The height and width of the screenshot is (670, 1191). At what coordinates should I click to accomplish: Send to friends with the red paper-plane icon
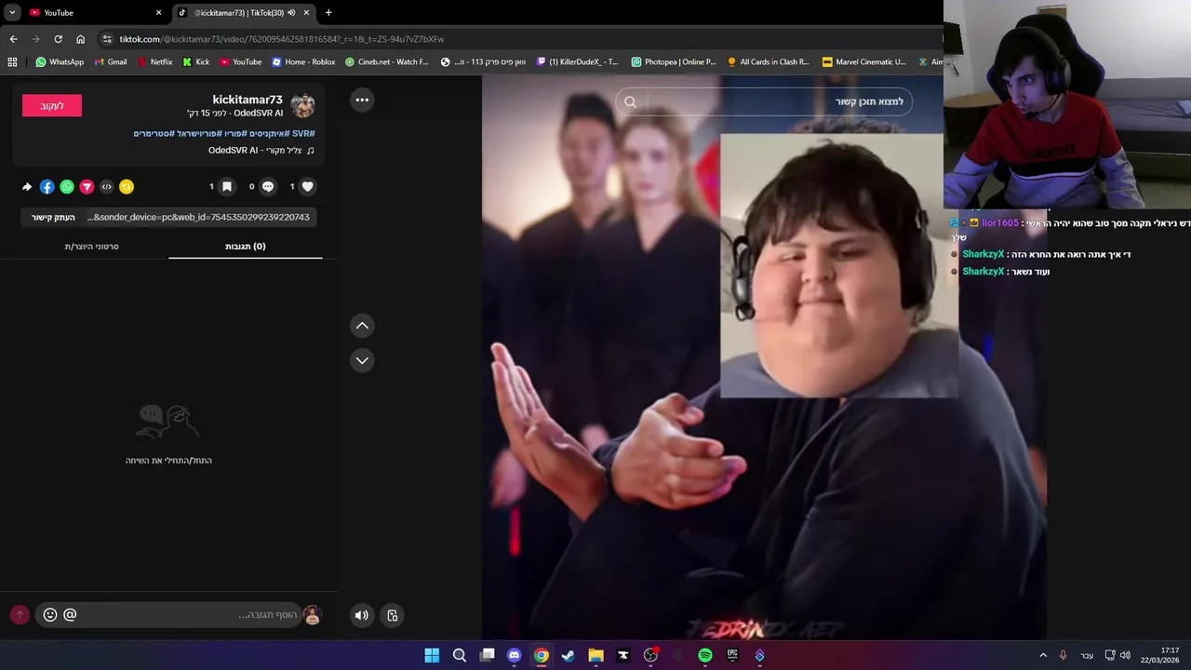tap(87, 187)
